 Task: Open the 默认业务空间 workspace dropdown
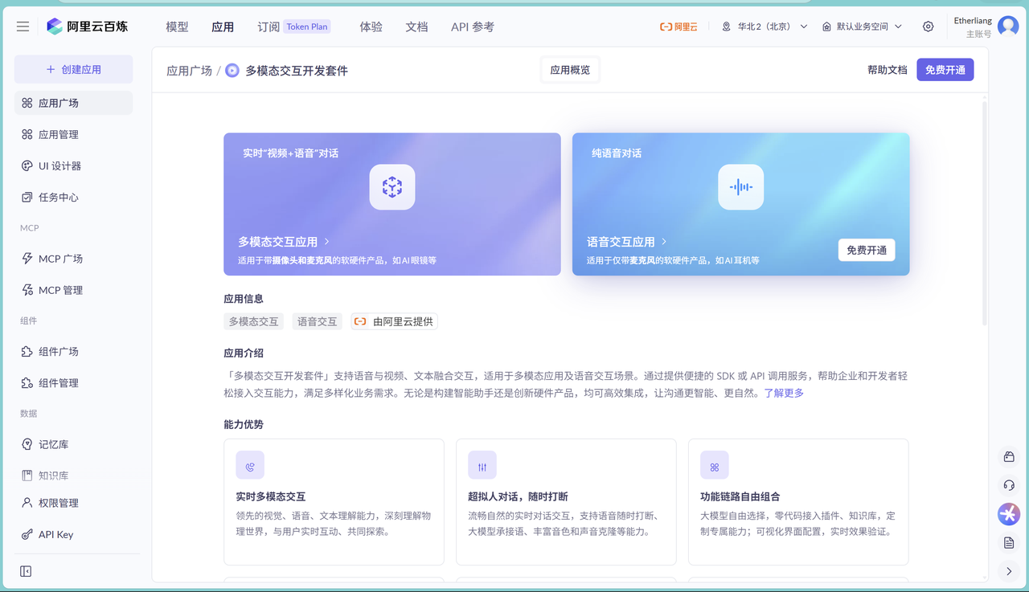(x=863, y=27)
